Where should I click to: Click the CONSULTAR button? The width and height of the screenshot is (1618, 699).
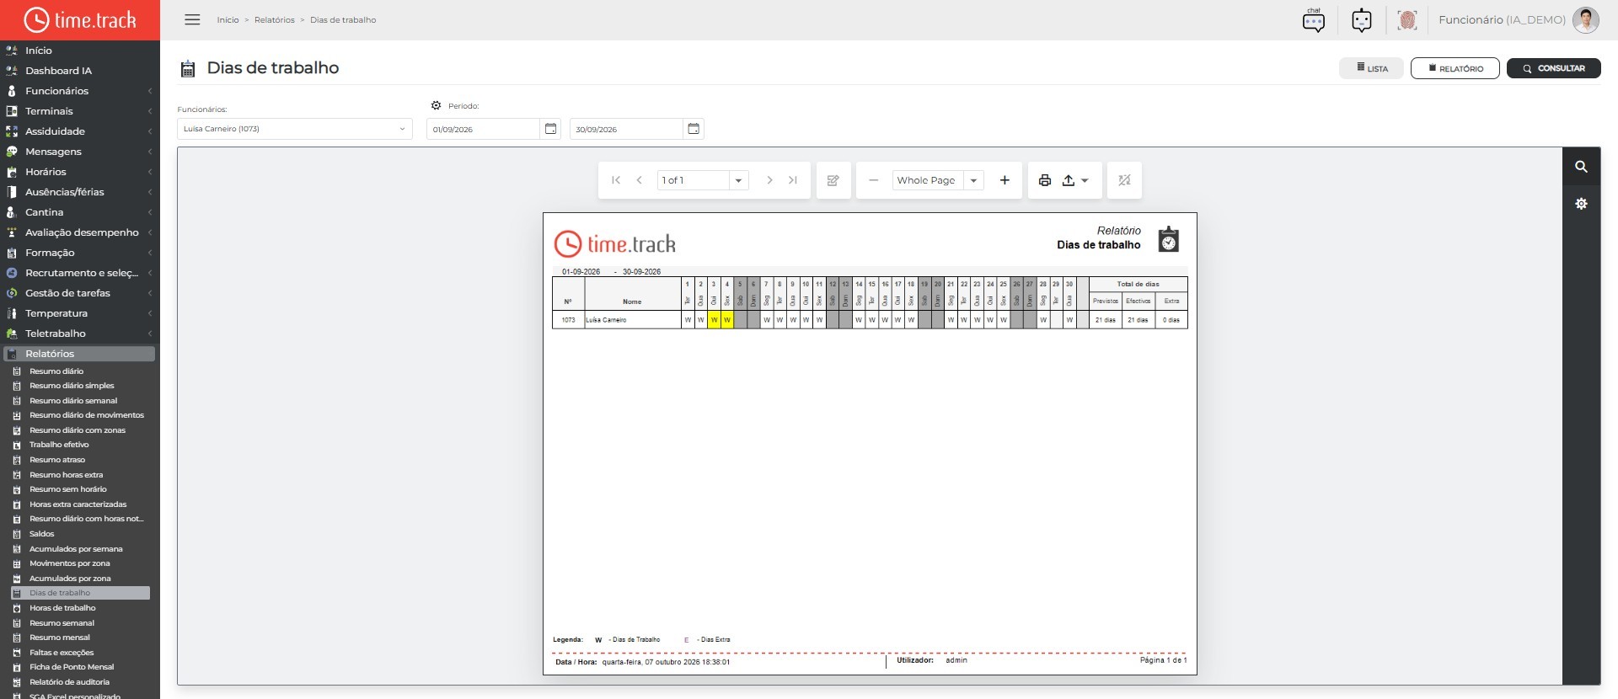1553,68
